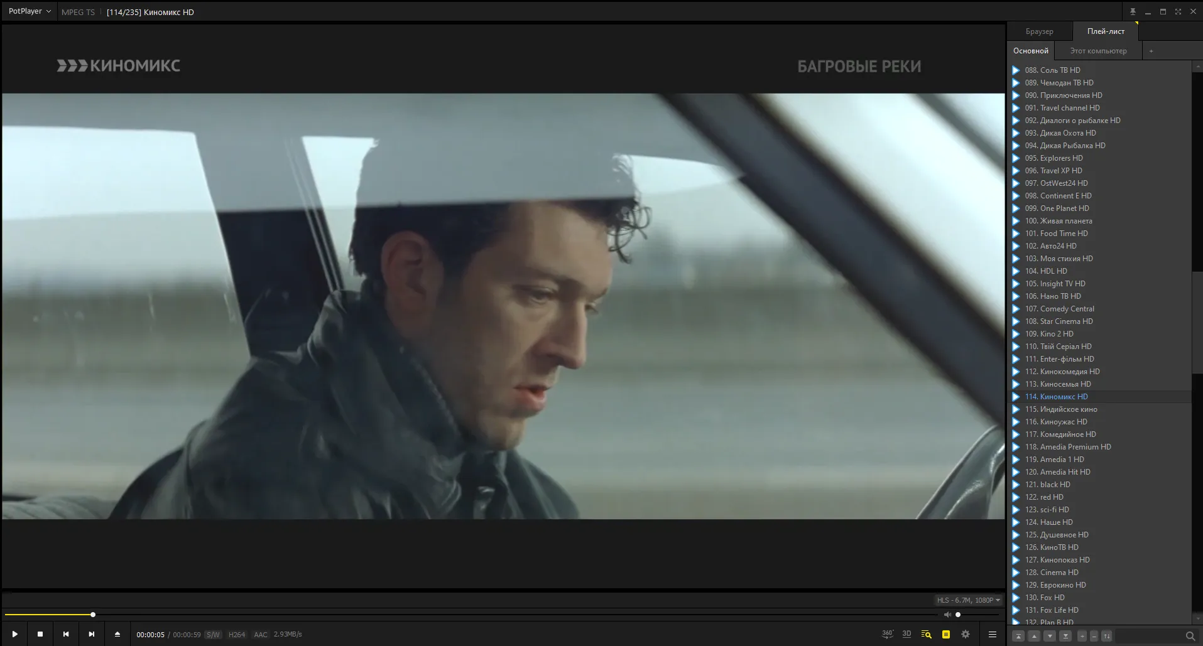Select the Основной playlist tab
Viewport: 1203px width, 646px height.
pyautogui.click(x=1030, y=51)
